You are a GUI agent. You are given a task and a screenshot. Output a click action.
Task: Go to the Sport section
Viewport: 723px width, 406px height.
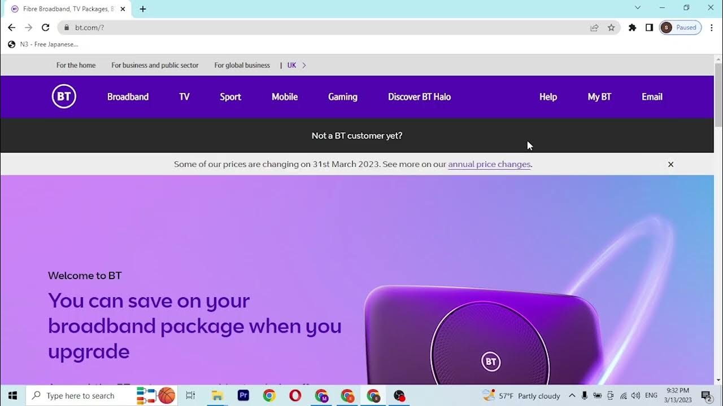pos(230,97)
